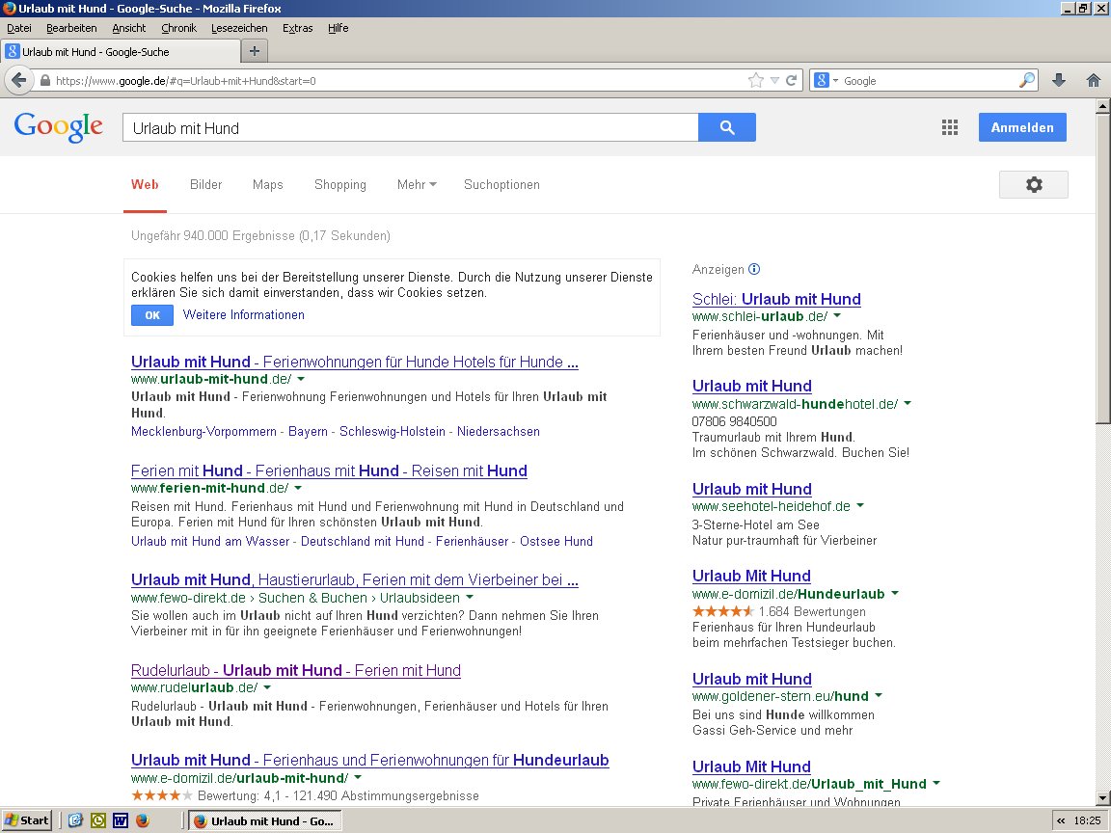Switch to the Maps tab
Image resolution: width=1111 pixels, height=833 pixels.
click(268, 185)
